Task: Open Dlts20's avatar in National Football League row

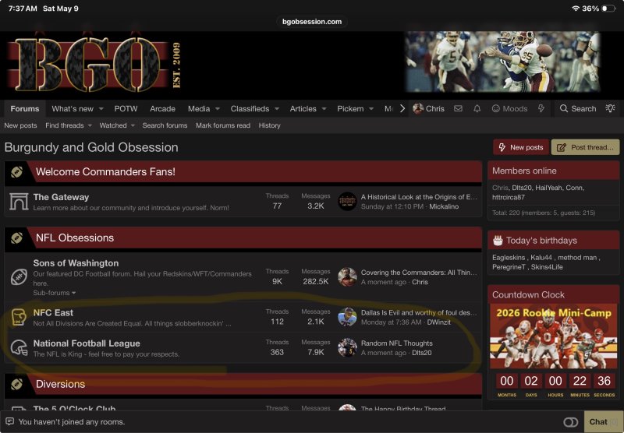Action: tap(347, 347)
